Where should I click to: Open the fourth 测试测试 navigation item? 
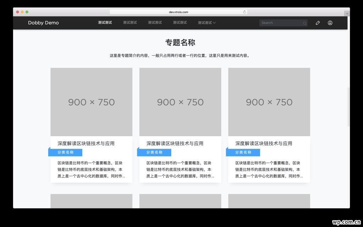[x=180, y=22]
